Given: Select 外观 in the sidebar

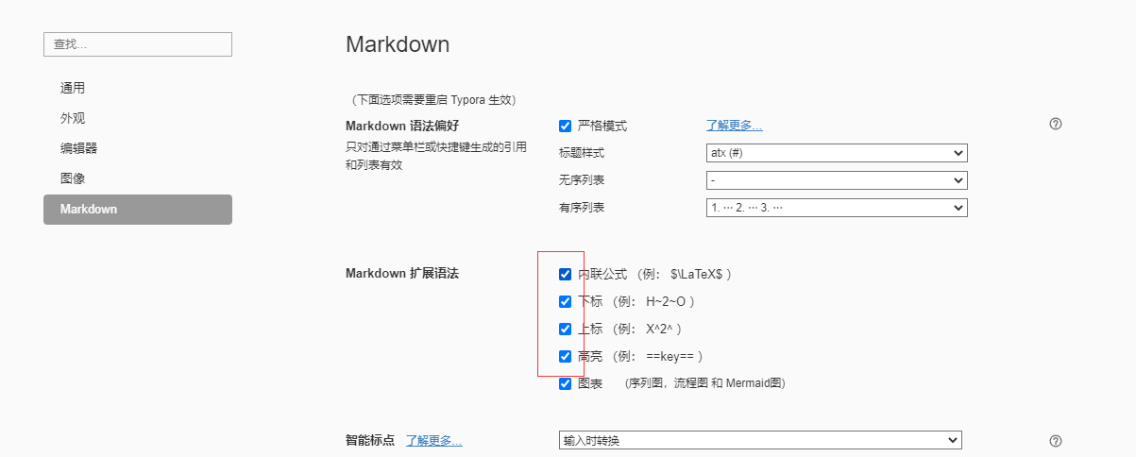Looking at the screenshot, I should point(138,118).
